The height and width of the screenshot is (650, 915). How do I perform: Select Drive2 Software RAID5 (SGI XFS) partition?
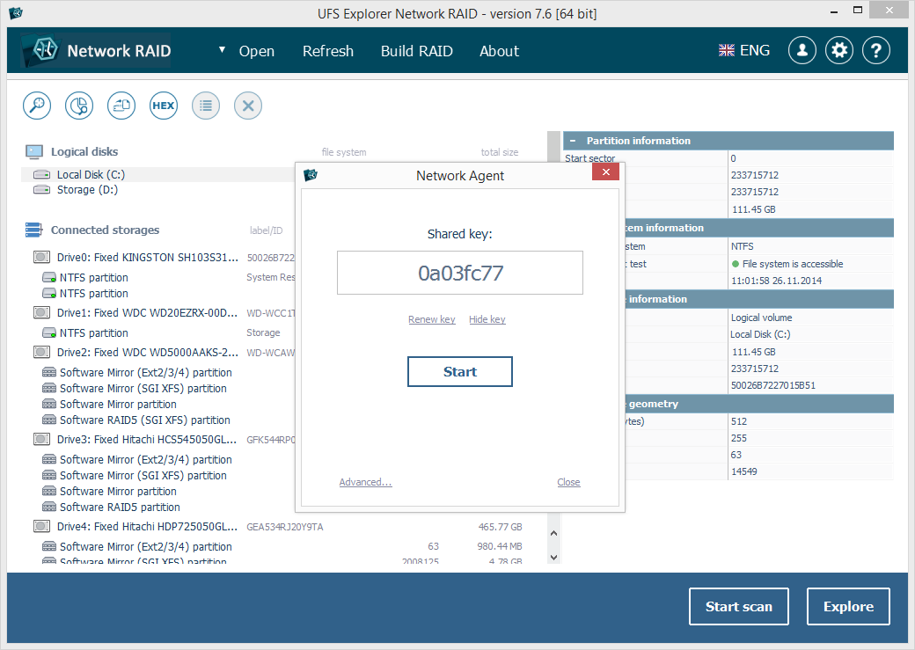click(144, 420)
